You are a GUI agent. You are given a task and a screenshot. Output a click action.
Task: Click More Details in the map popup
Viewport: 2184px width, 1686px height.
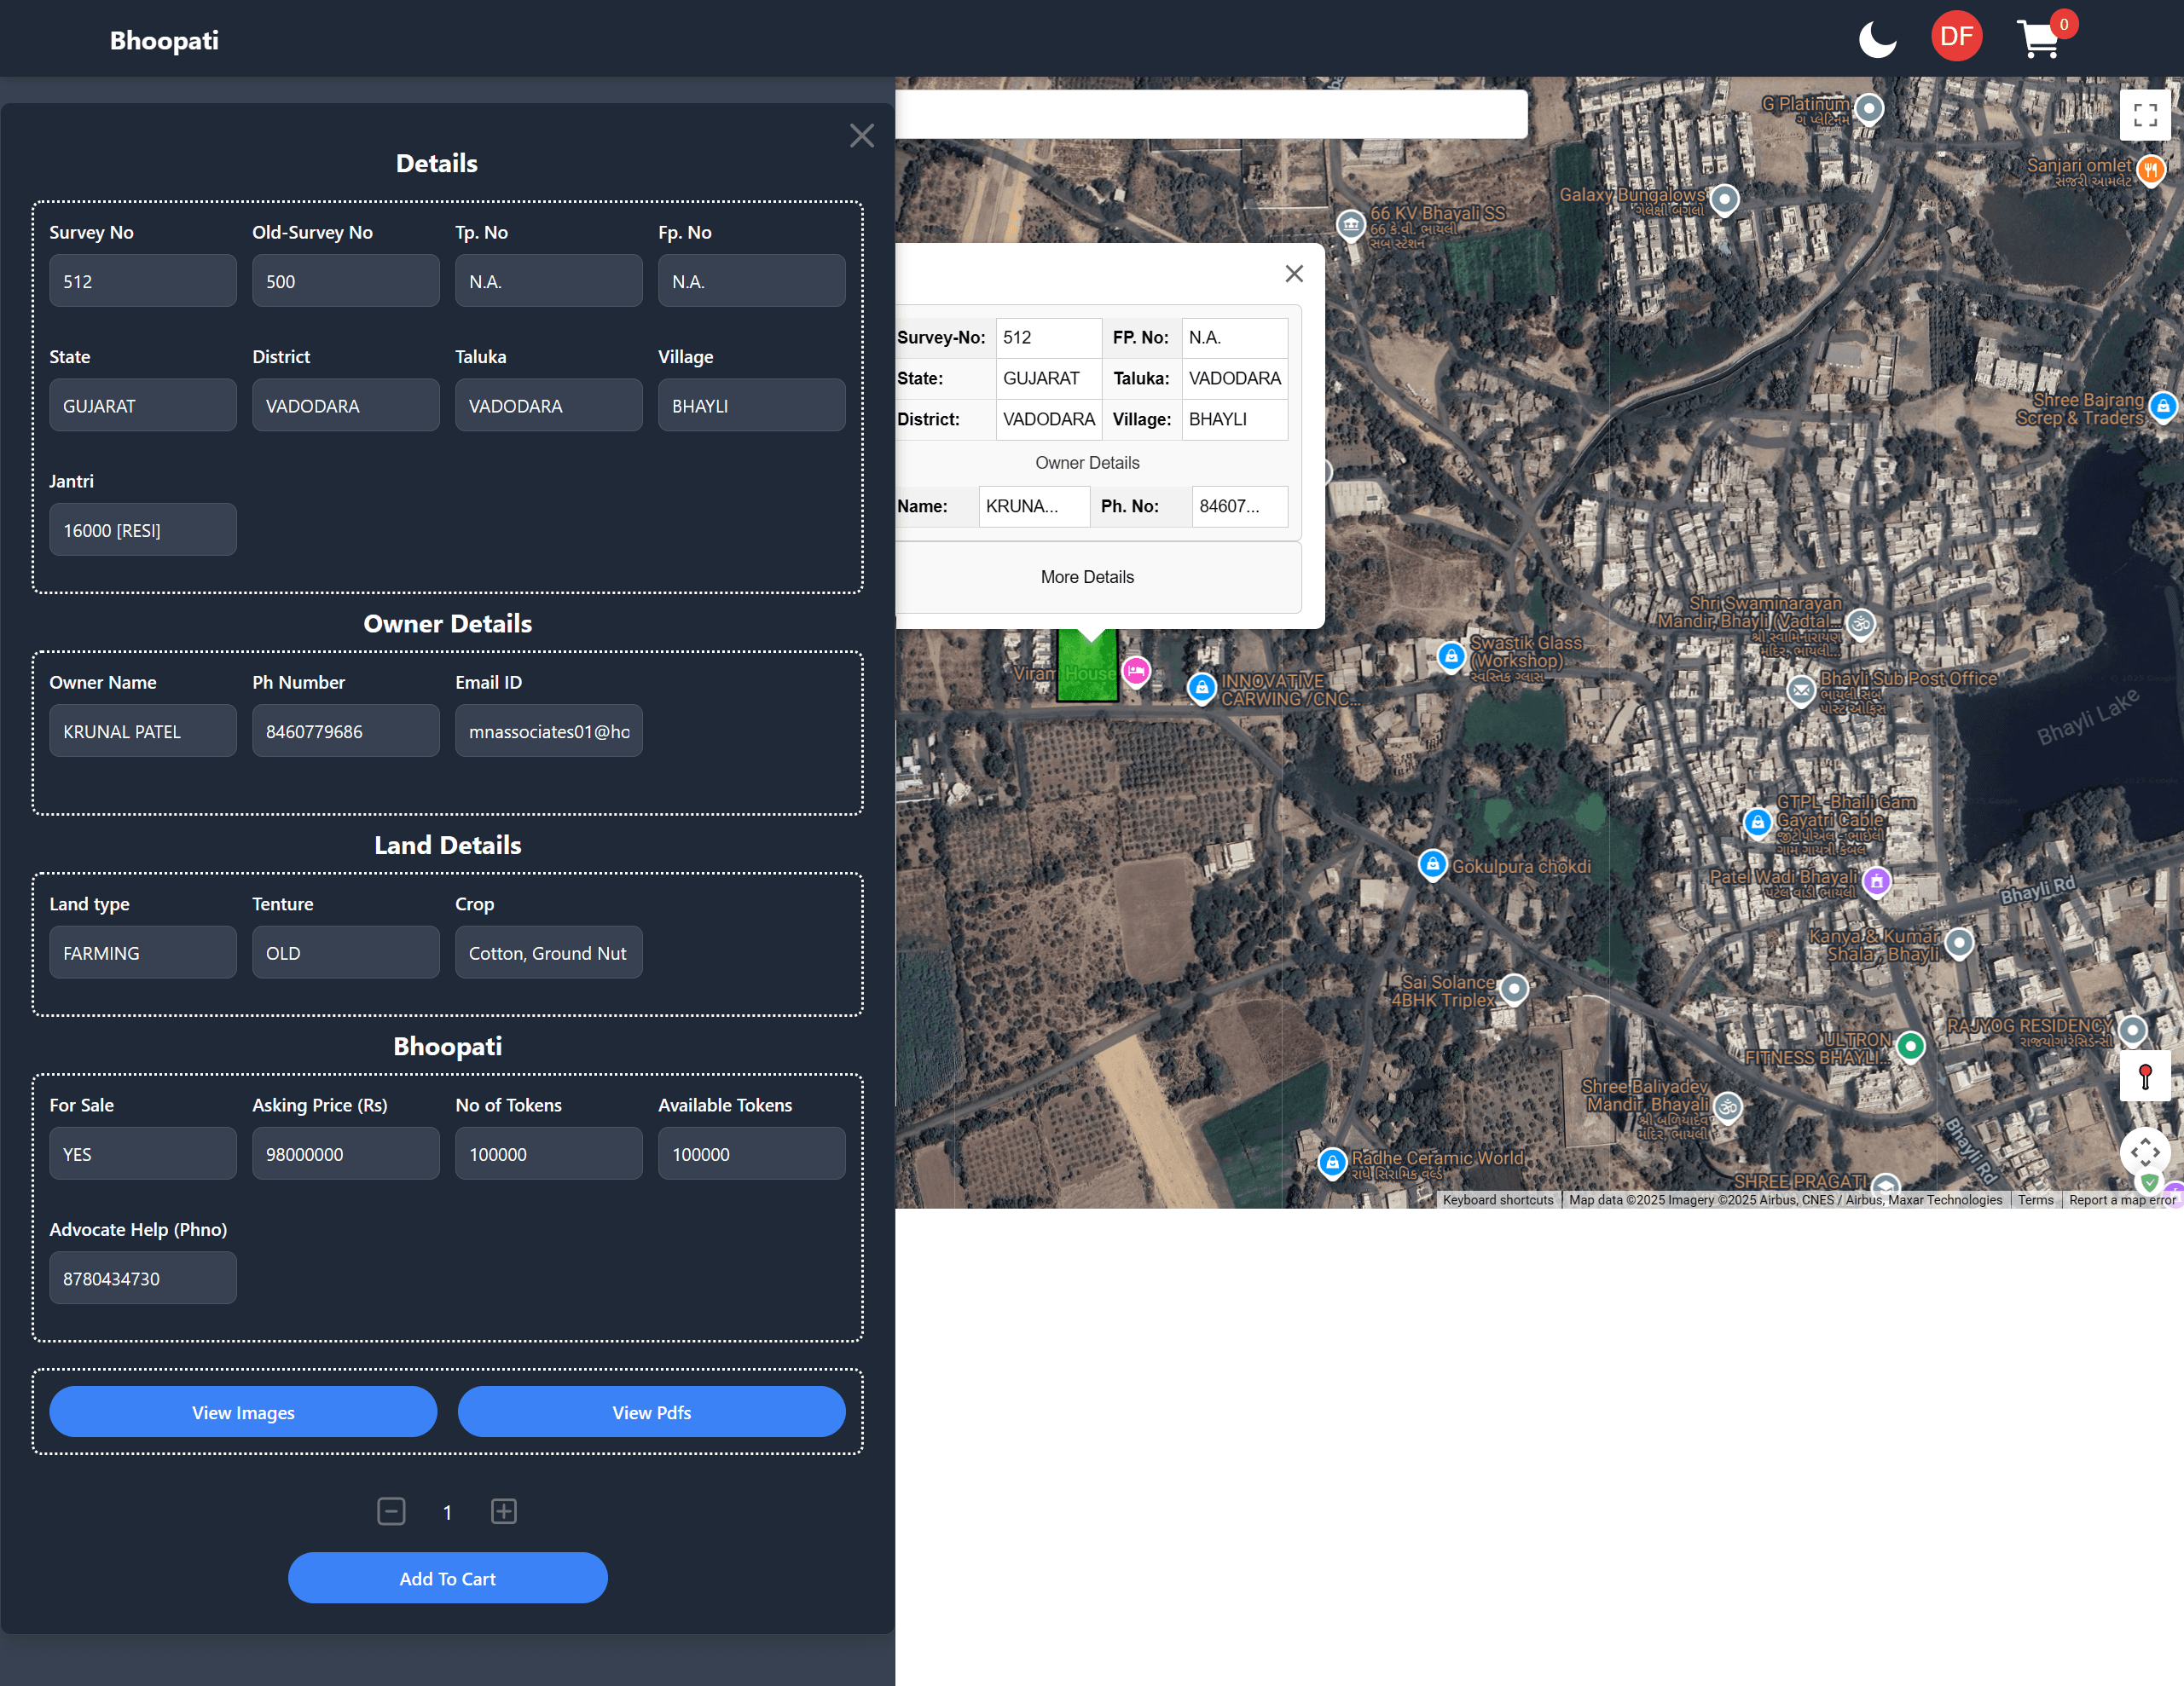[x=1087, y=577]
